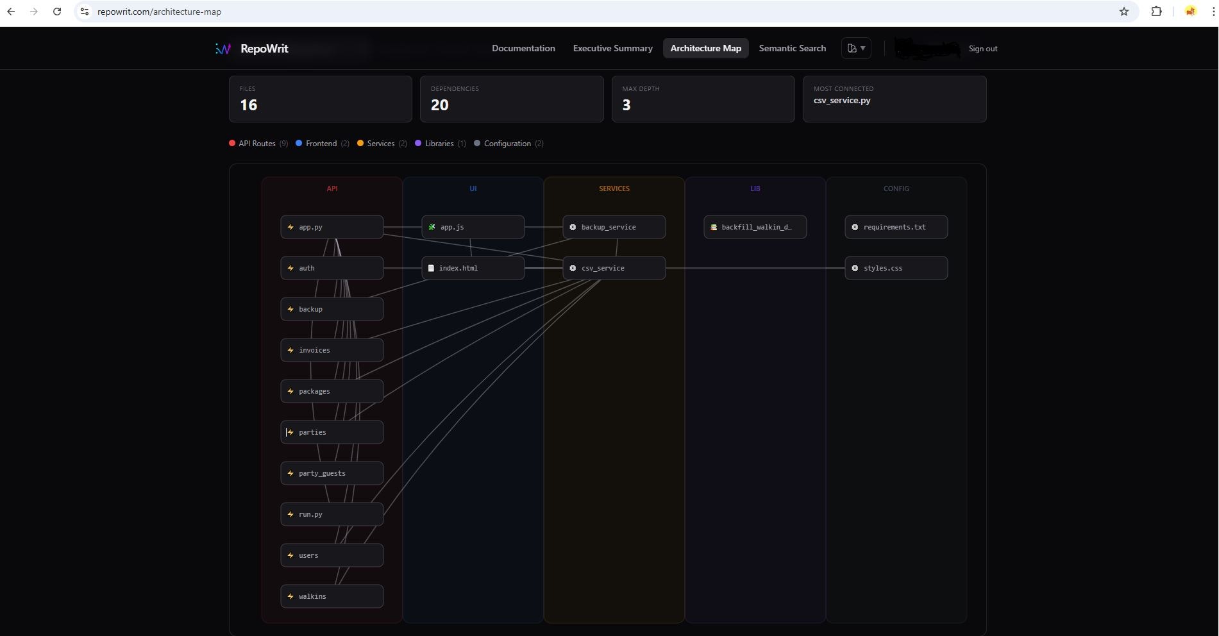Click the lightning icon on walkins node

290,596
